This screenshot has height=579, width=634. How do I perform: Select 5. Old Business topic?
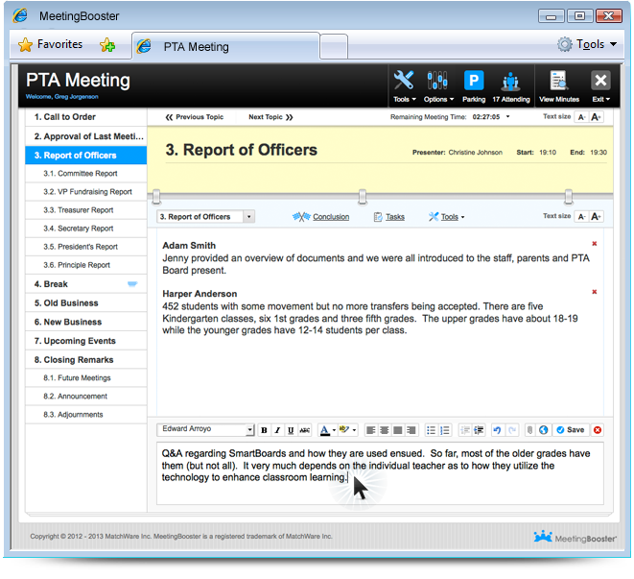click(85, 302)
